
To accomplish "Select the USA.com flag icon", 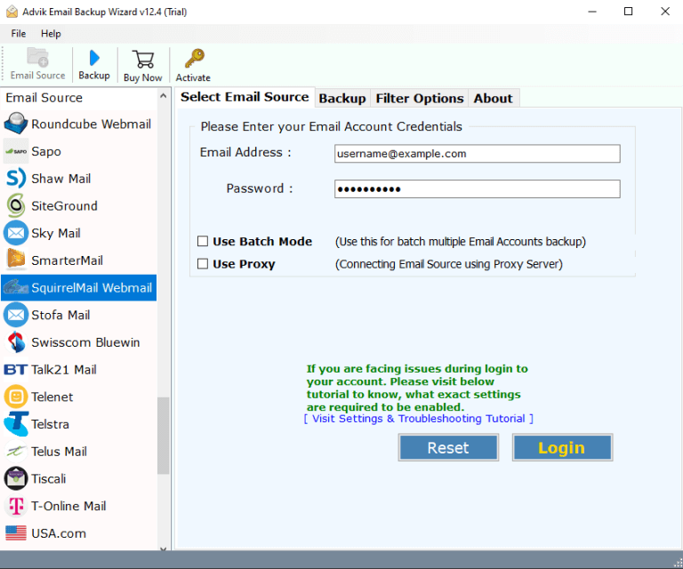I will (16, 533).
